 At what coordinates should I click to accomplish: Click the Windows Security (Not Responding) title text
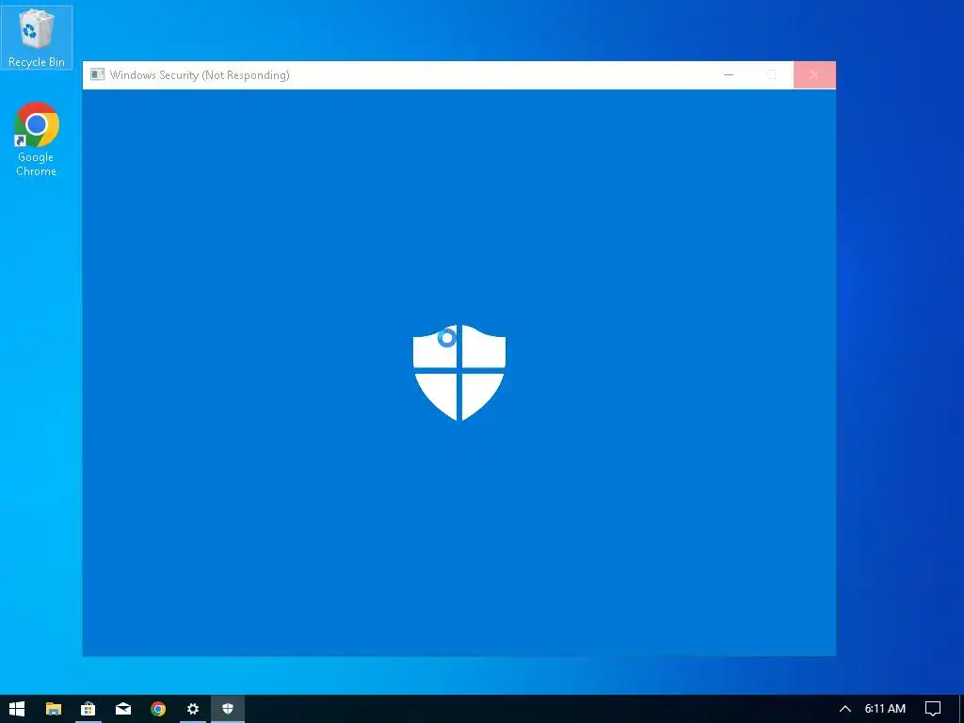coord(200,75)
